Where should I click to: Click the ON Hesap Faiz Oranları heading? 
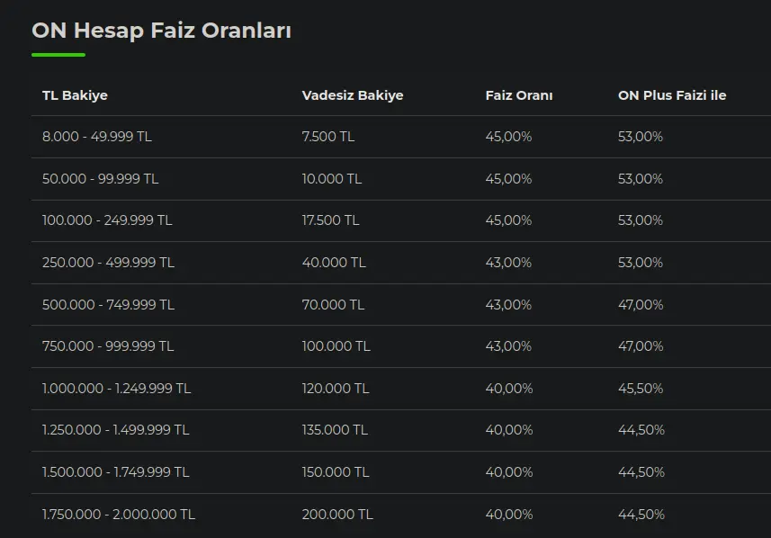(161, 31)
